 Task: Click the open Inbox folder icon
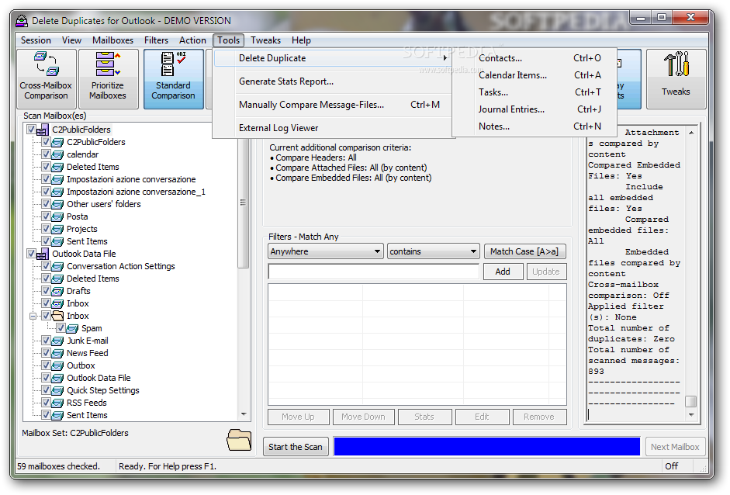(x=57, y=316)
